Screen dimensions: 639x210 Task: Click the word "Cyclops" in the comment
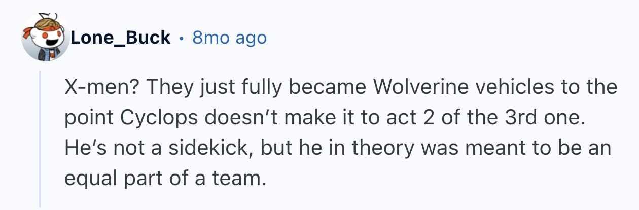(154, 118)
